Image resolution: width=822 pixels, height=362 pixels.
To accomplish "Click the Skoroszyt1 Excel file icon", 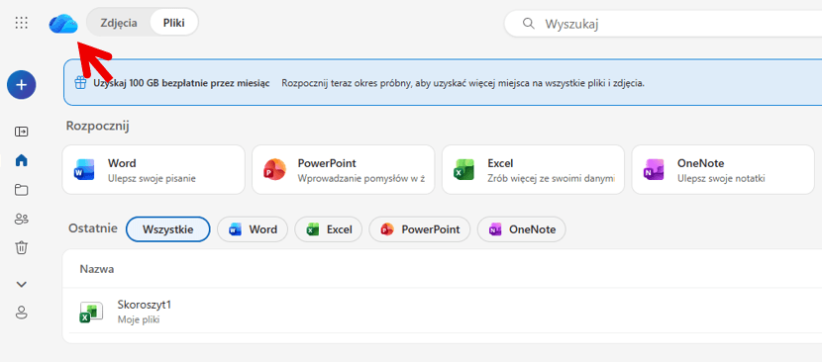I will pos(91,313).
